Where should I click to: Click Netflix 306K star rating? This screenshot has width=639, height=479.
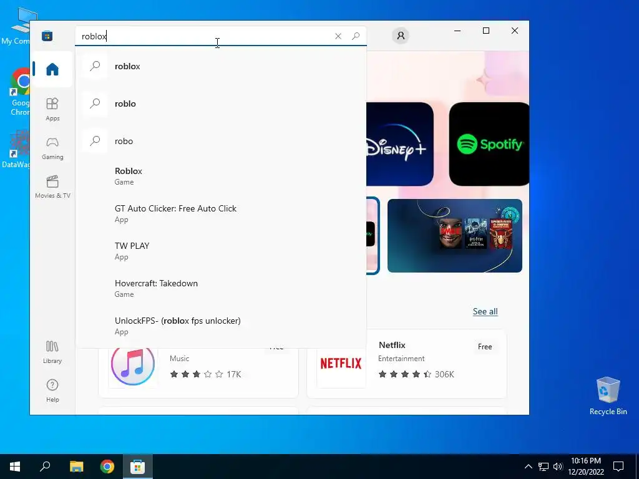pyautogui.click(x=416, y=374)
